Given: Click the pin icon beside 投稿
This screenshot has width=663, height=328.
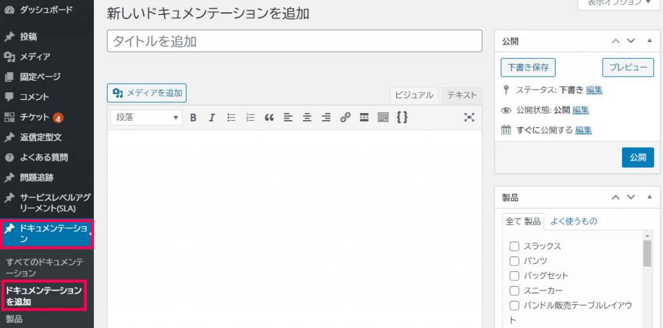Looking at the screenshot, I should pyautogui.click(x=9, y=37).
